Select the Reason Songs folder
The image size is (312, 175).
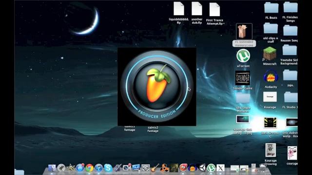290,31
